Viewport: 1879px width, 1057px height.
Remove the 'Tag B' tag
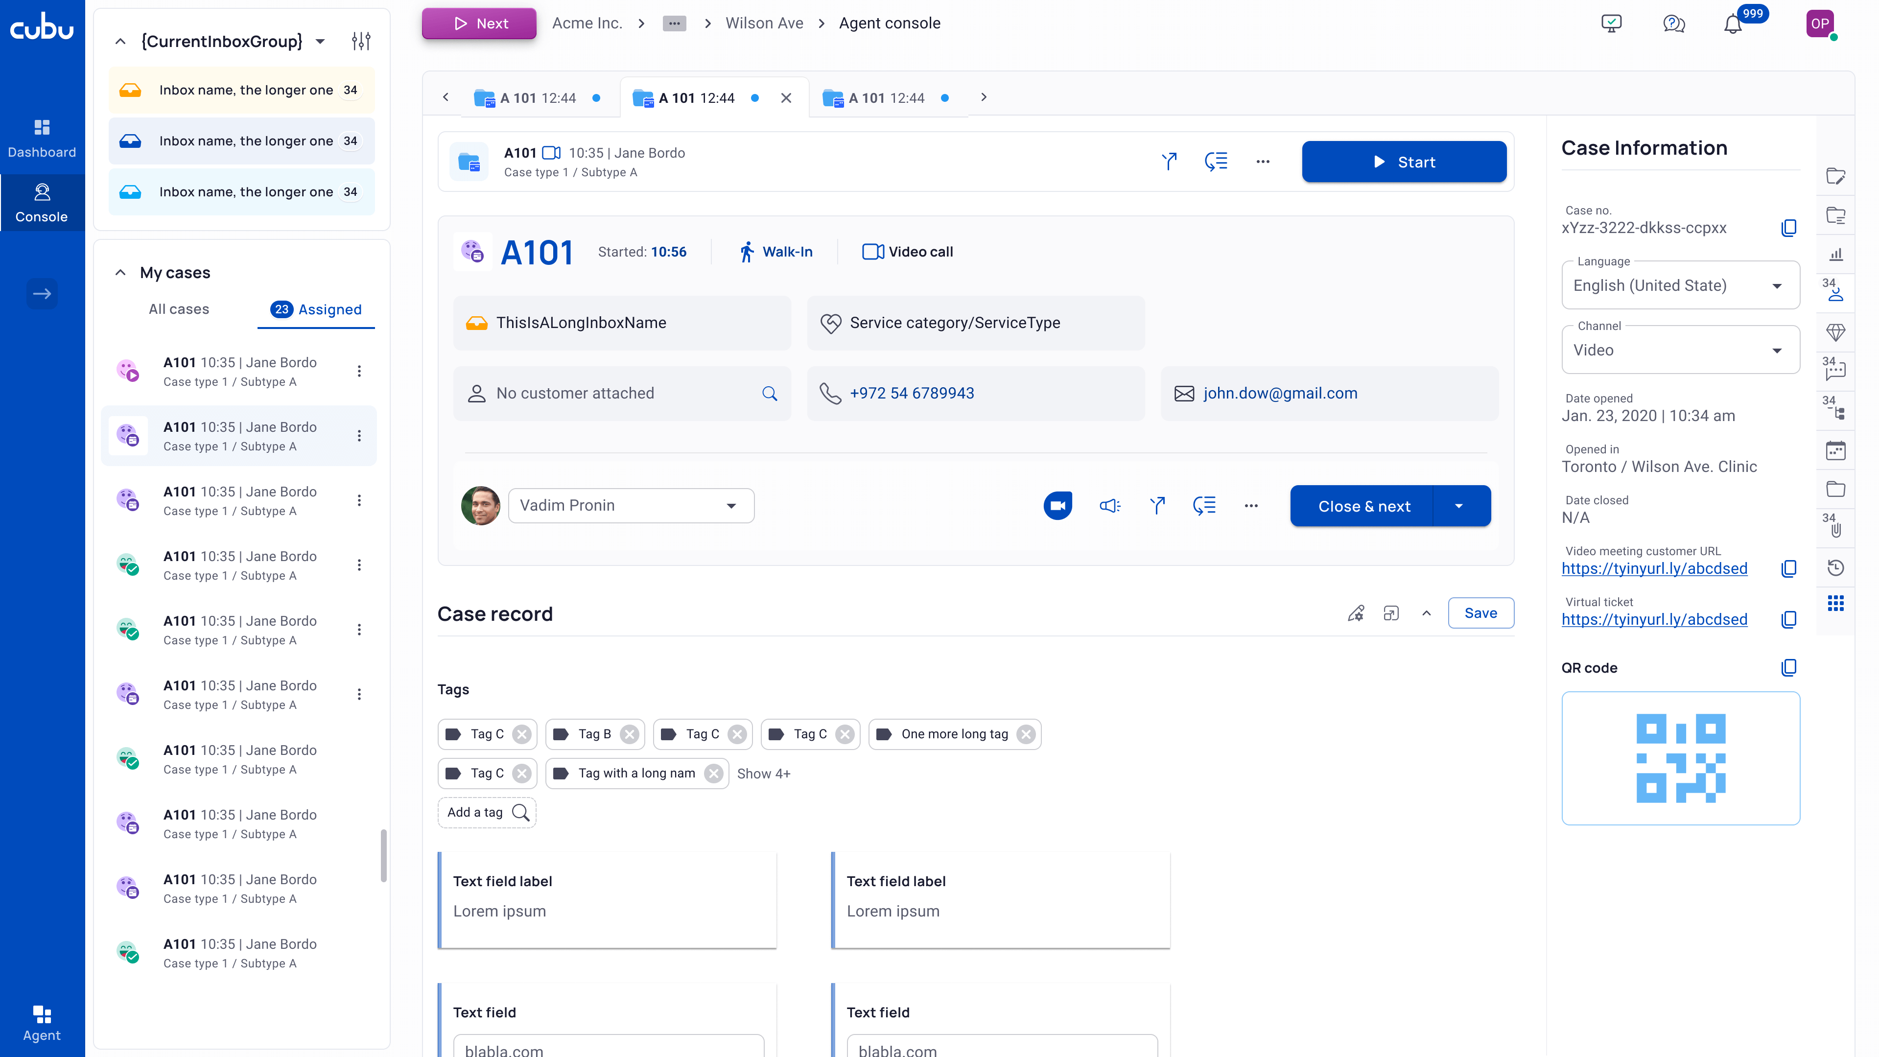pos(630,734)
